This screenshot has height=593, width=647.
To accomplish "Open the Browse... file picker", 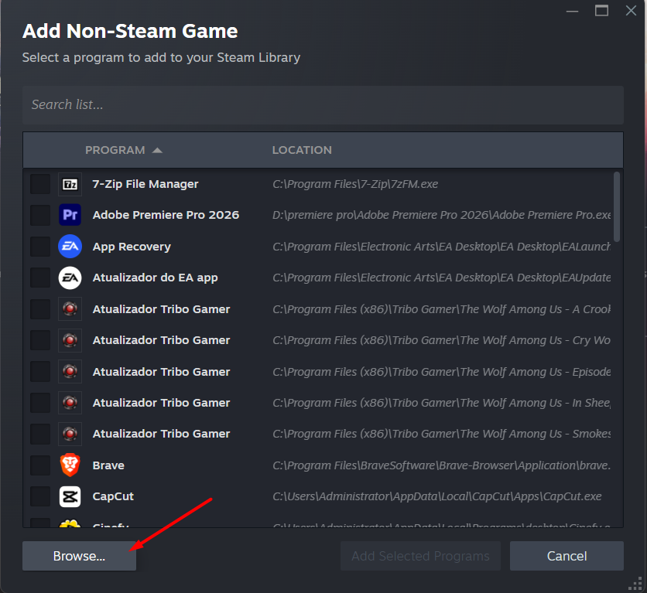I will 79,556.
